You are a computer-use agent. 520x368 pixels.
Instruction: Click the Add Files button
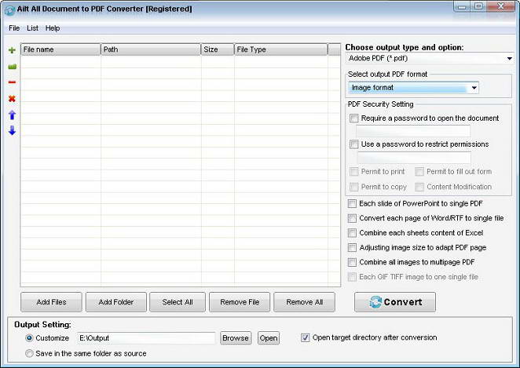51,302
